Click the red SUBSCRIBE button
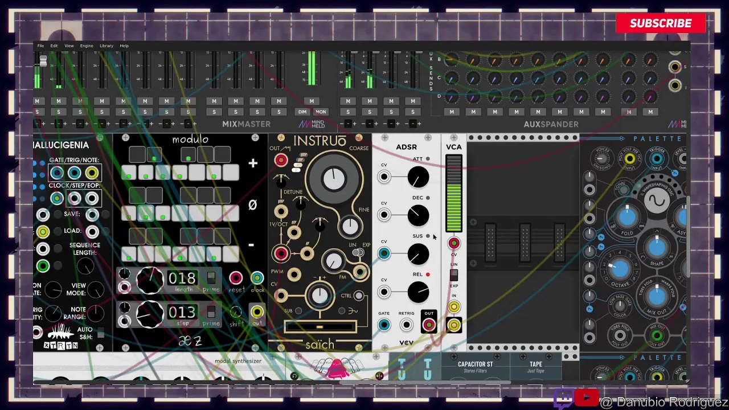Screen dimensions: 729x410 tap(661, 23)
